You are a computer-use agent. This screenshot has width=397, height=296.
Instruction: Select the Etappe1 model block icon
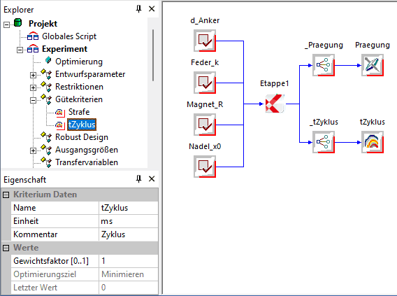(x=275, y=104)
